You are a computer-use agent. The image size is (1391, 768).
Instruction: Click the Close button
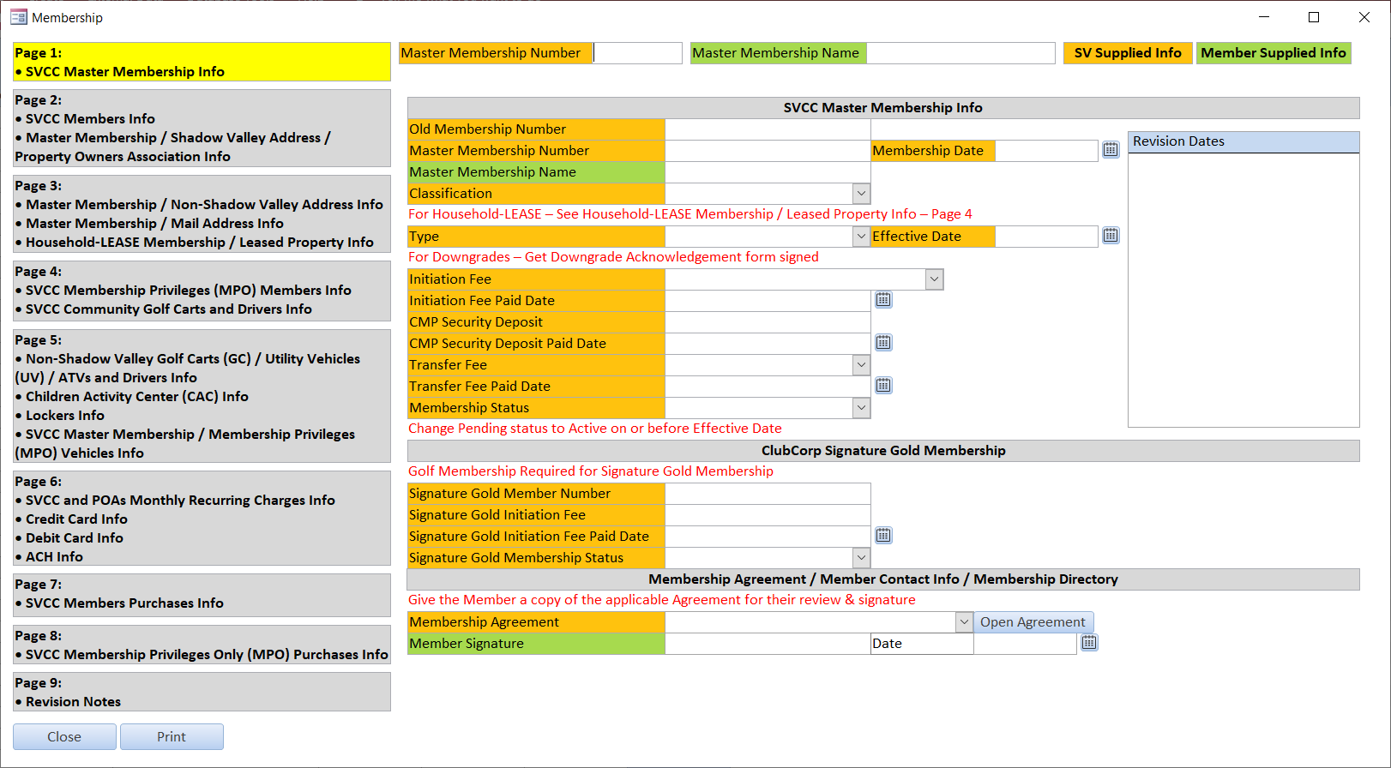[x=64, y=737]
